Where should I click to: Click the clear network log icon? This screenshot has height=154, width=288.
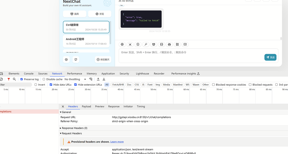[1, 79]
